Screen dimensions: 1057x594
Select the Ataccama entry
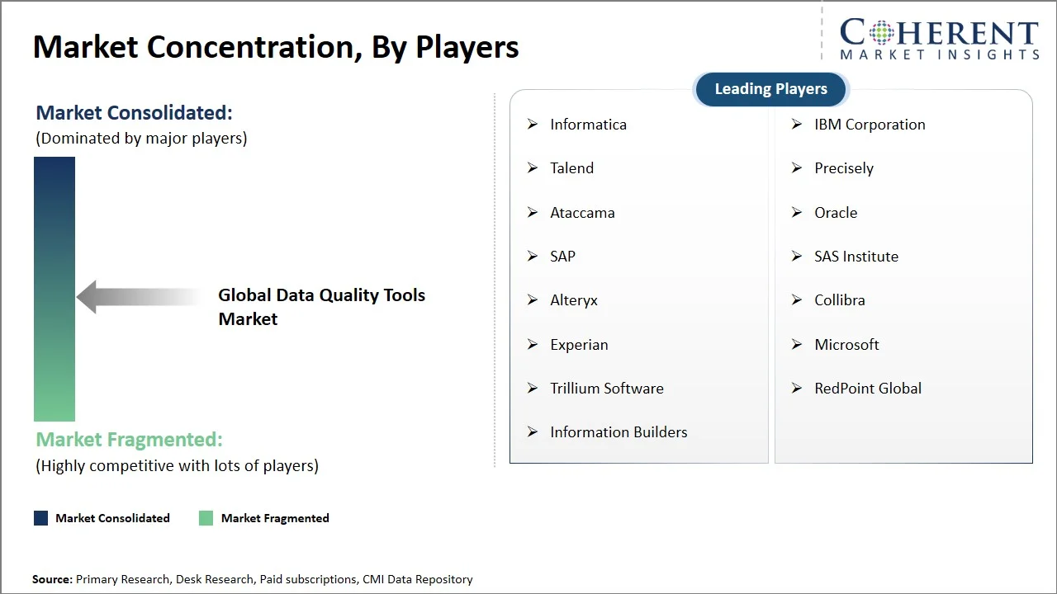click(582, 213)
